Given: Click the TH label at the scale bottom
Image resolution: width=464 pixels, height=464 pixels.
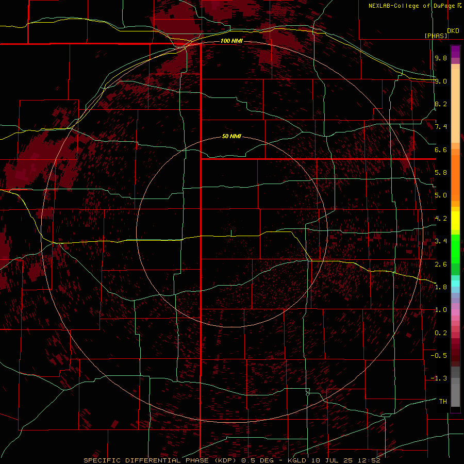Looking at the screenshot, I should click(x=443, y=401).
